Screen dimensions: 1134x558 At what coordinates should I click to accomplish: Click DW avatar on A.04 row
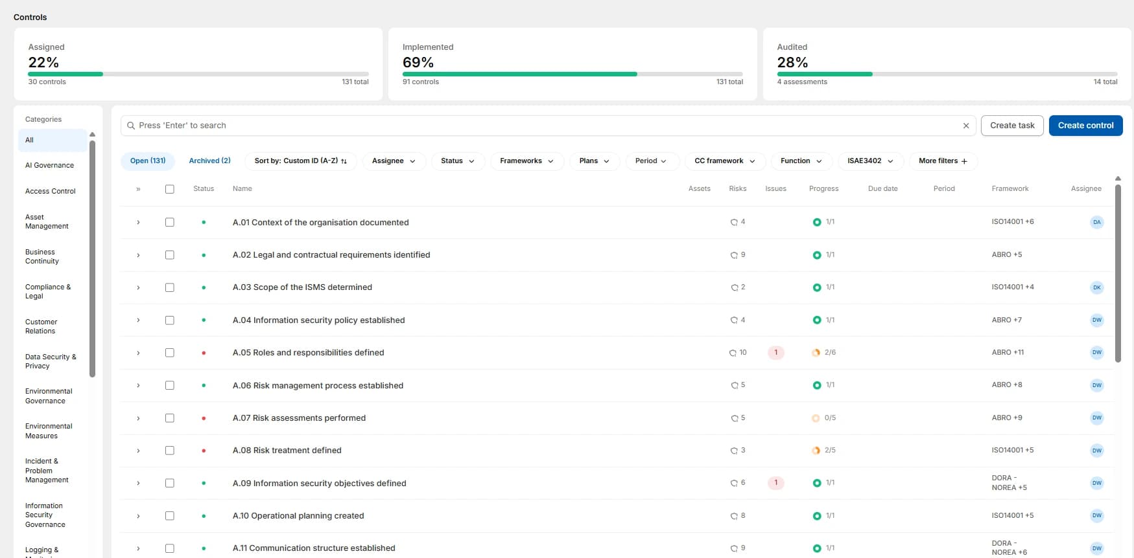pyautogui.click(x=1097, y=320)
